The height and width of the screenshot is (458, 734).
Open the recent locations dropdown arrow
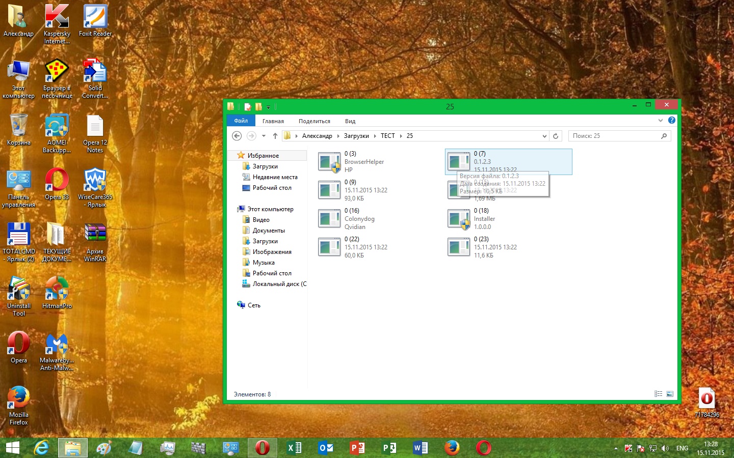(x=264, y=136)
